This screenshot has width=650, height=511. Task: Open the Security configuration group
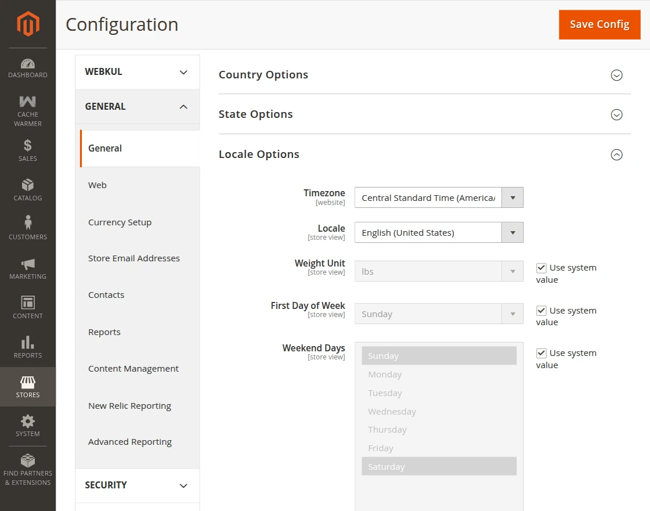137,485
